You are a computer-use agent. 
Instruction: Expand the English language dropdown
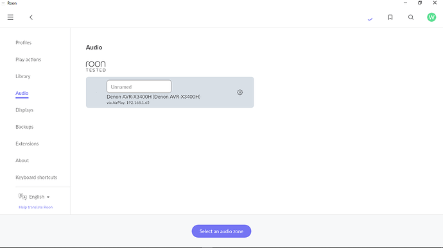40,197
